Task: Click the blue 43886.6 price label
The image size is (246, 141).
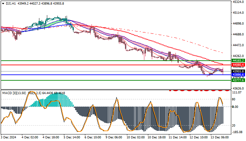Action: (238, 75)
